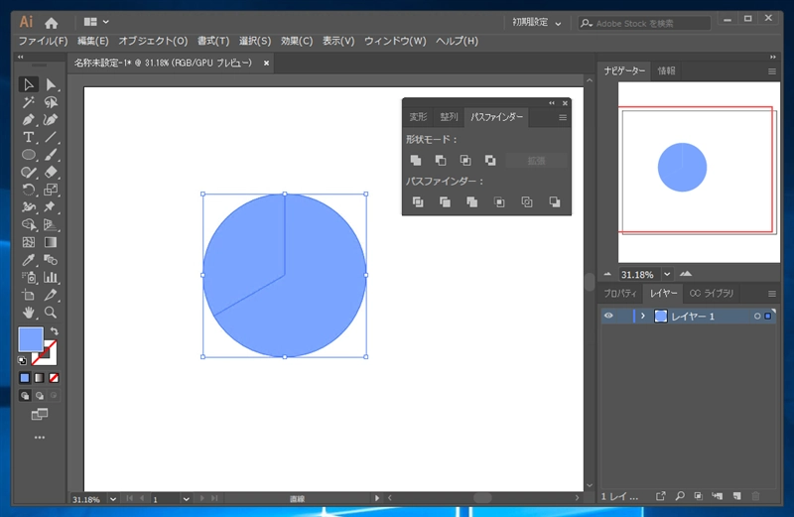Change the screen mode

click(40, 414)
